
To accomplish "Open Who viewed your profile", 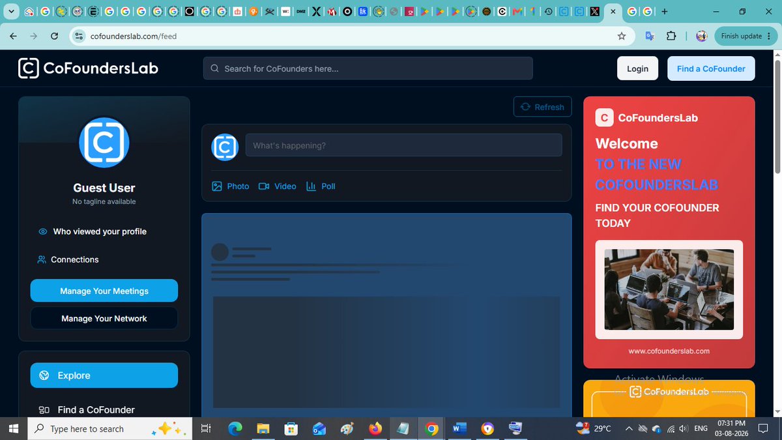I will [93, 231].
